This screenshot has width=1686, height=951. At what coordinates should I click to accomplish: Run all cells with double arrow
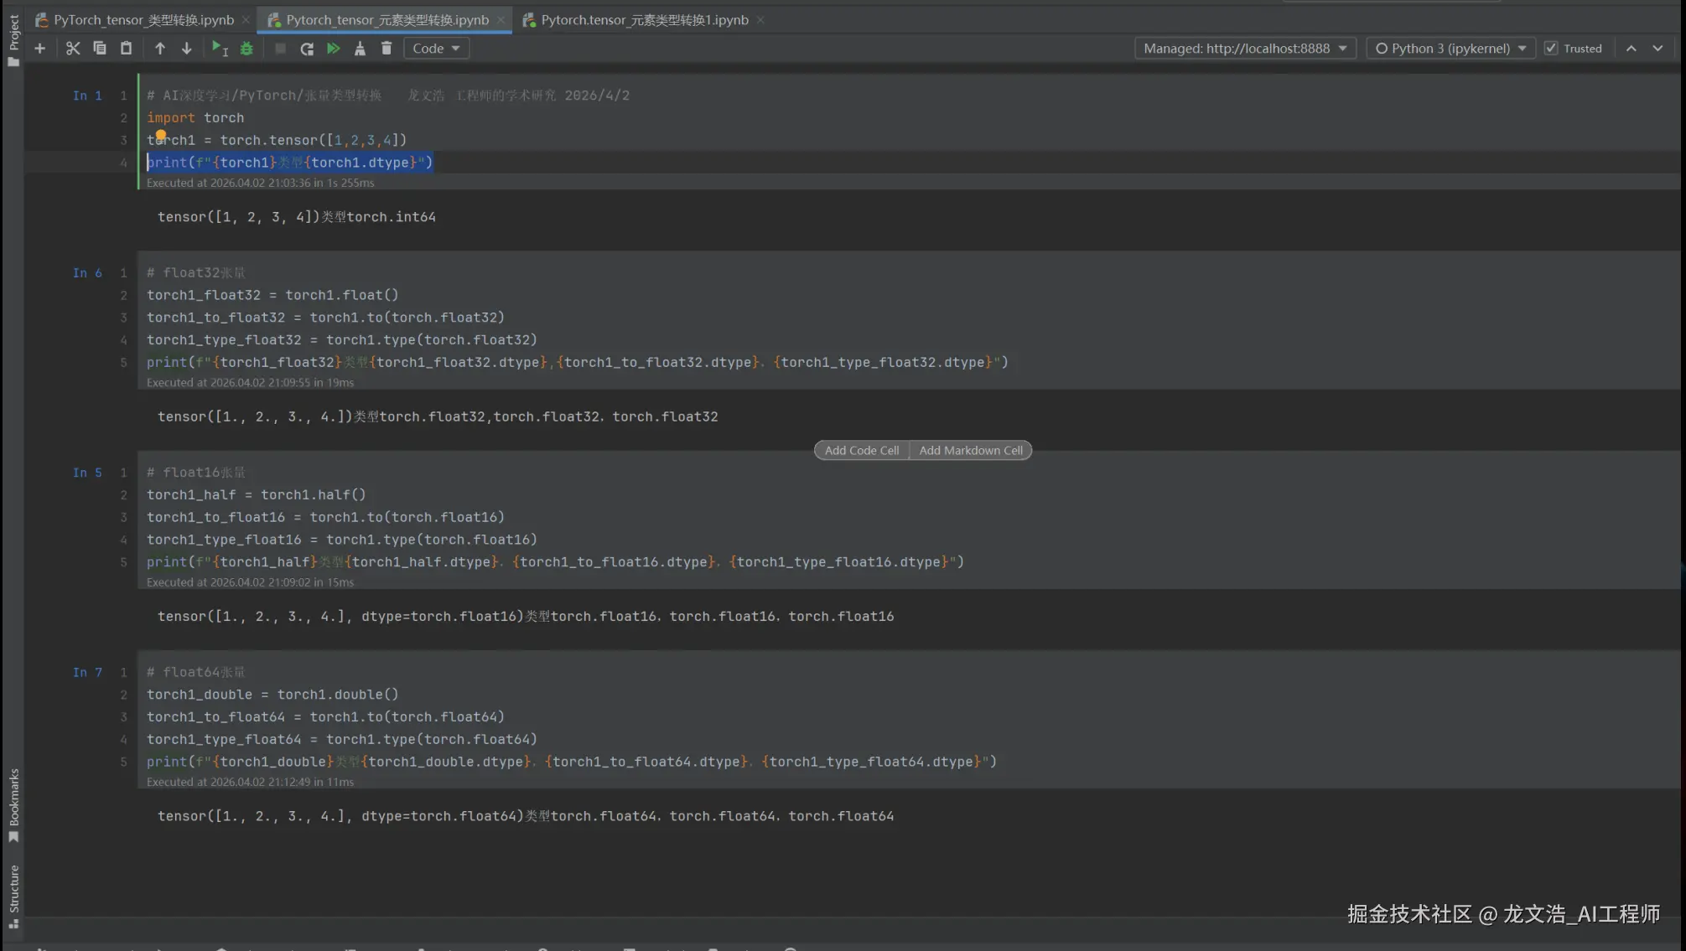334,49
